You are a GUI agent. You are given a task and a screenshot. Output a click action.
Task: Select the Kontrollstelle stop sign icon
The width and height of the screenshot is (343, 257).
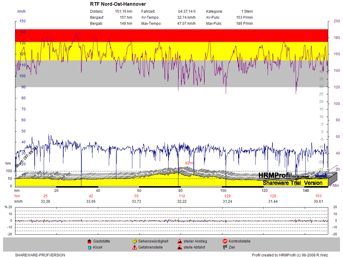[225, 241]
